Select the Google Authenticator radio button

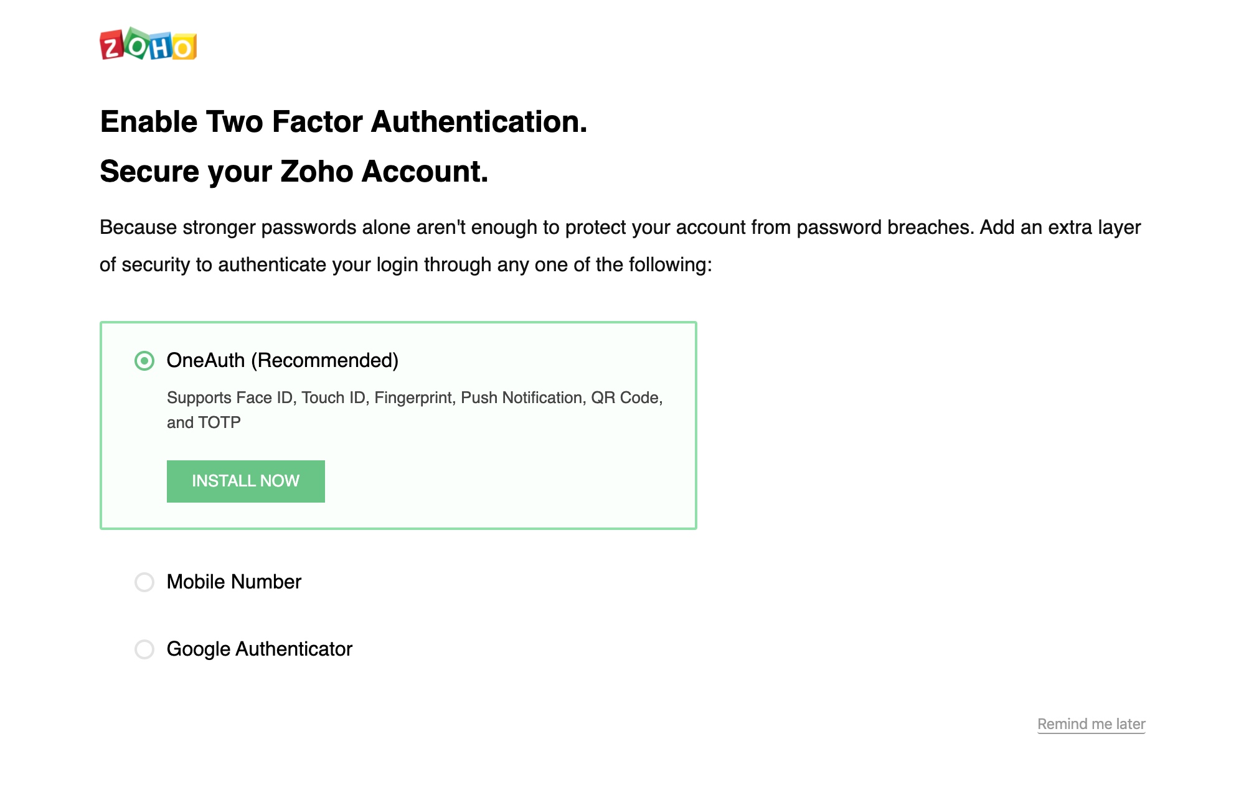point(144,649)
